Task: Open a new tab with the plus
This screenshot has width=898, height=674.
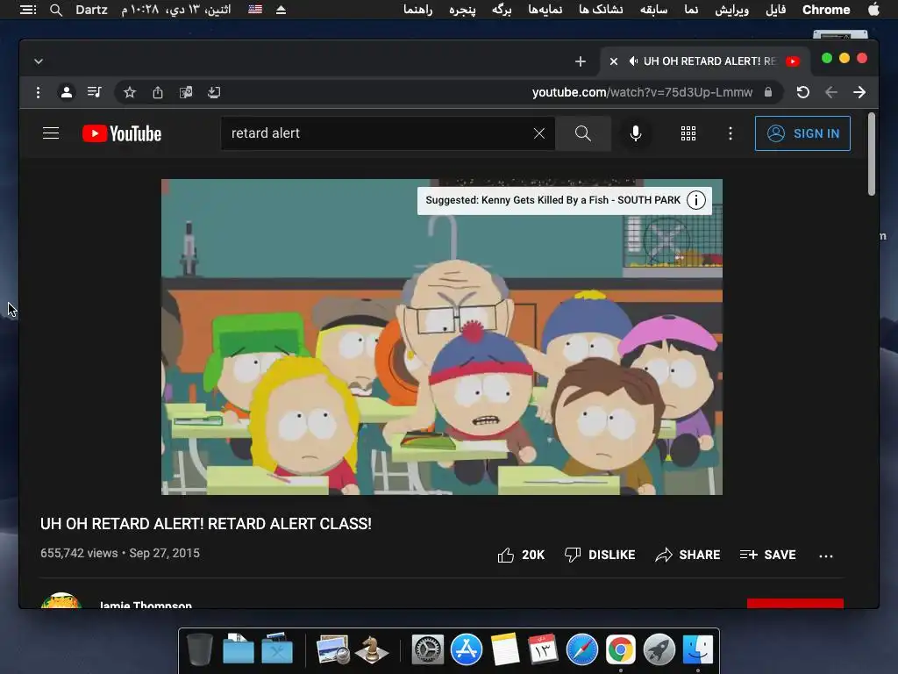Action: pyautogui.click(x=581, y=61)
